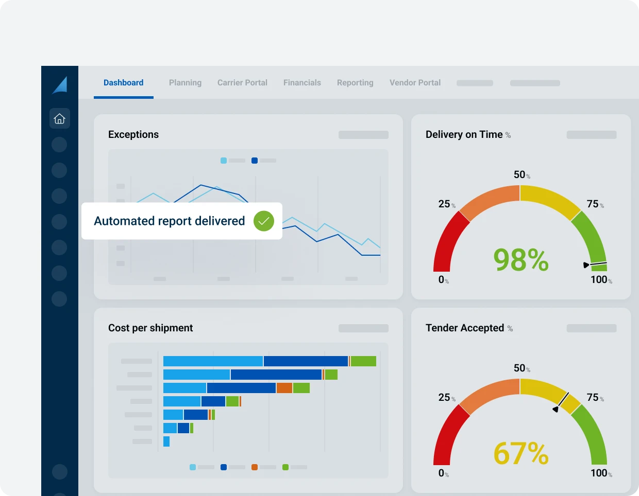Open the Carrier Portal tab
Viewport: 639px width, 496px height.
[x=242, y=83]
